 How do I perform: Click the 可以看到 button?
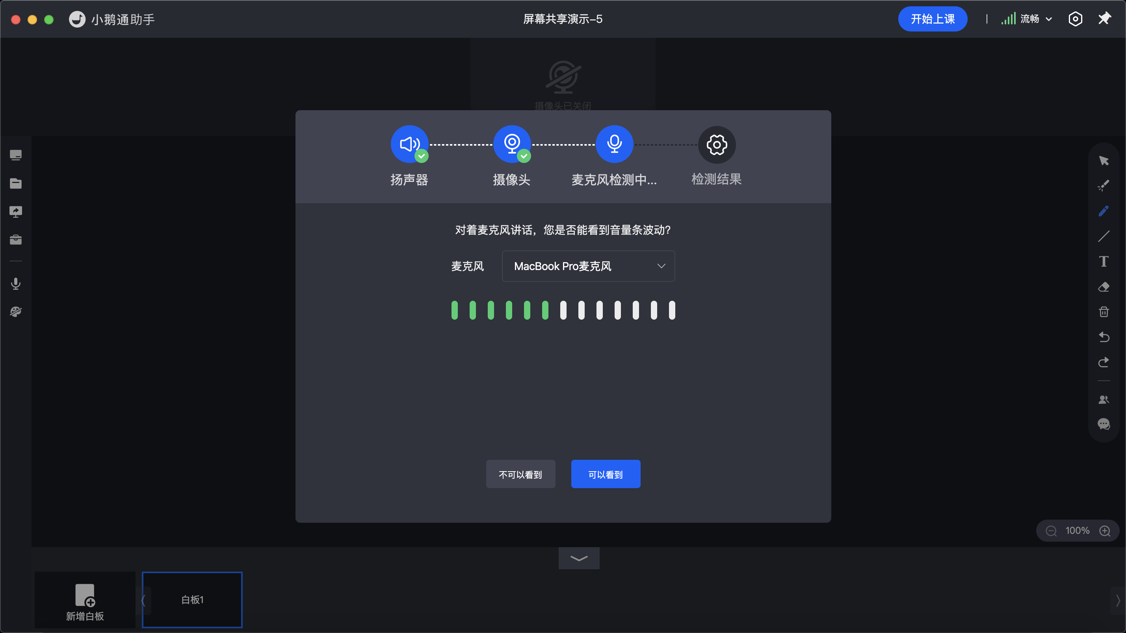point(606,474)
